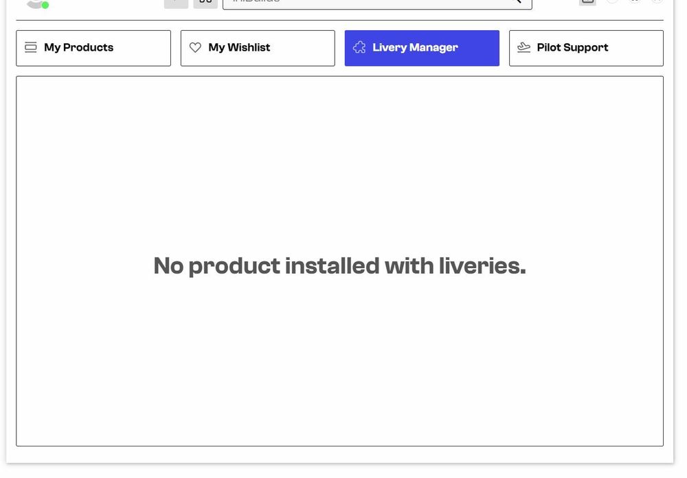Click the rightmost circular icon in the header
Screen dimensions: 687x478
657,2
